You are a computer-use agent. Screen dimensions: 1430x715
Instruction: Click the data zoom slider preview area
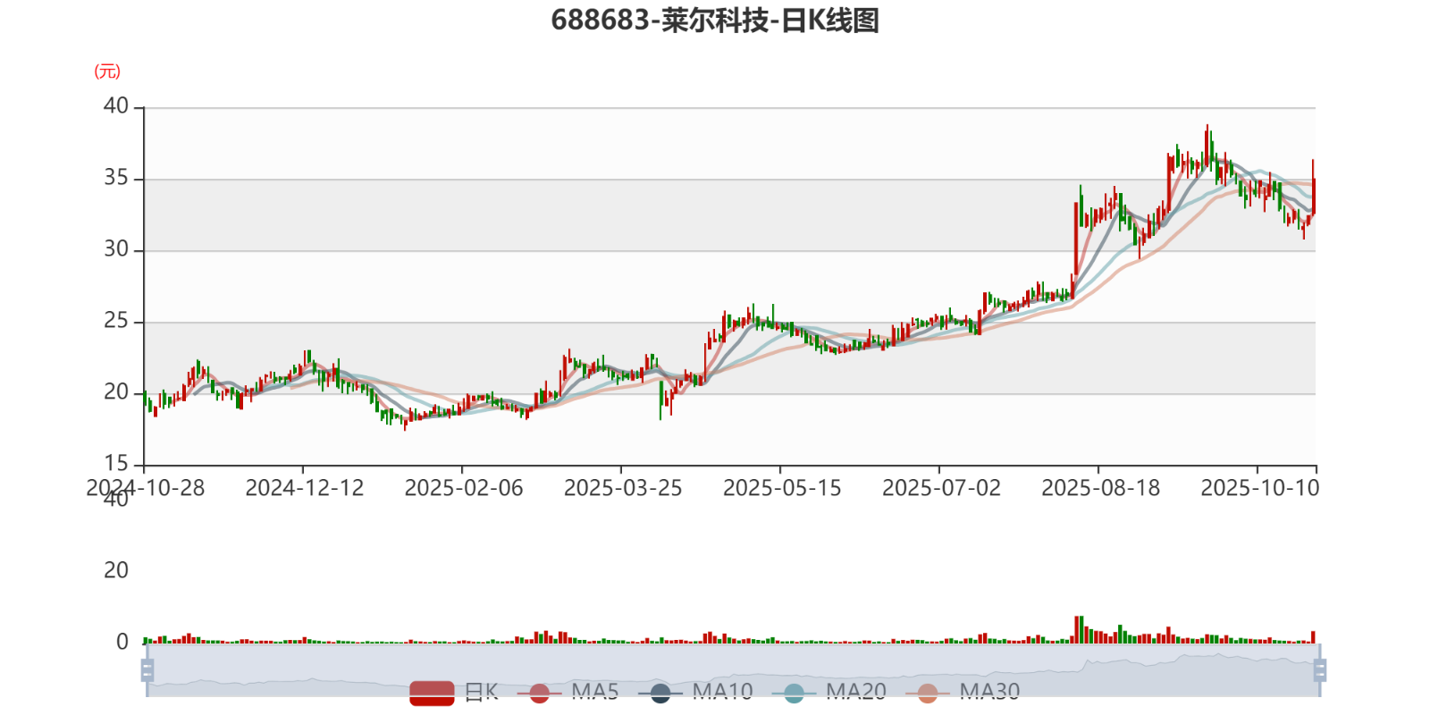(733, 670)
